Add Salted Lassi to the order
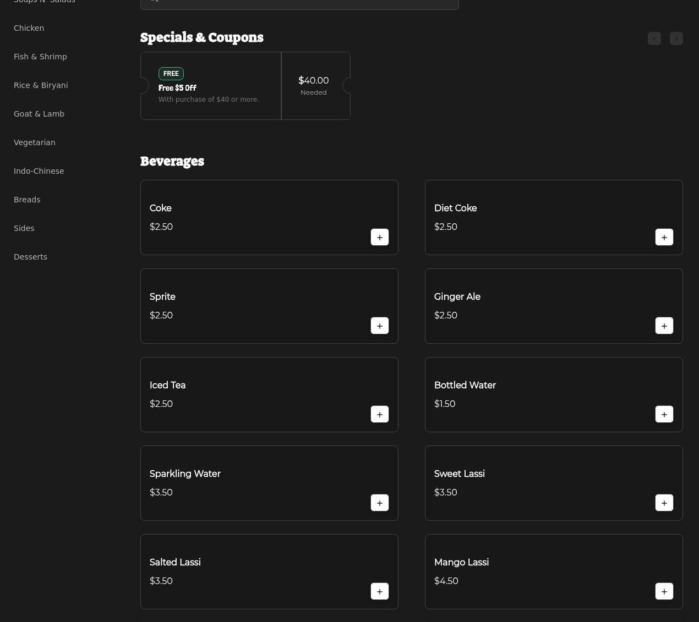 pyautogui.click(x=380, y=591)
